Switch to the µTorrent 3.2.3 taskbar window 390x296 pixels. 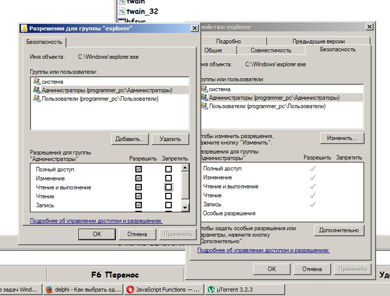245,290
